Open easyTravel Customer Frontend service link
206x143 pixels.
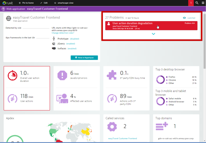123,138
